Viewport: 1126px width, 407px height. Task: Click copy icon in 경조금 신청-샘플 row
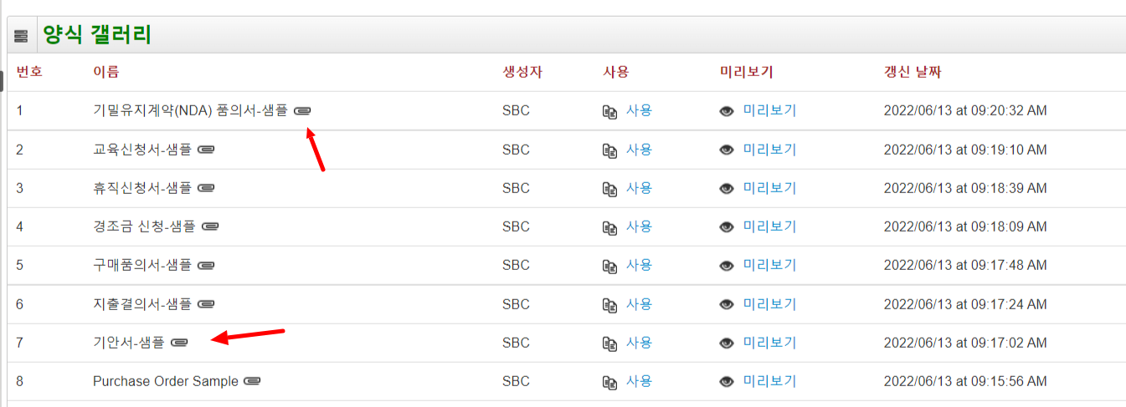point(609,227)
